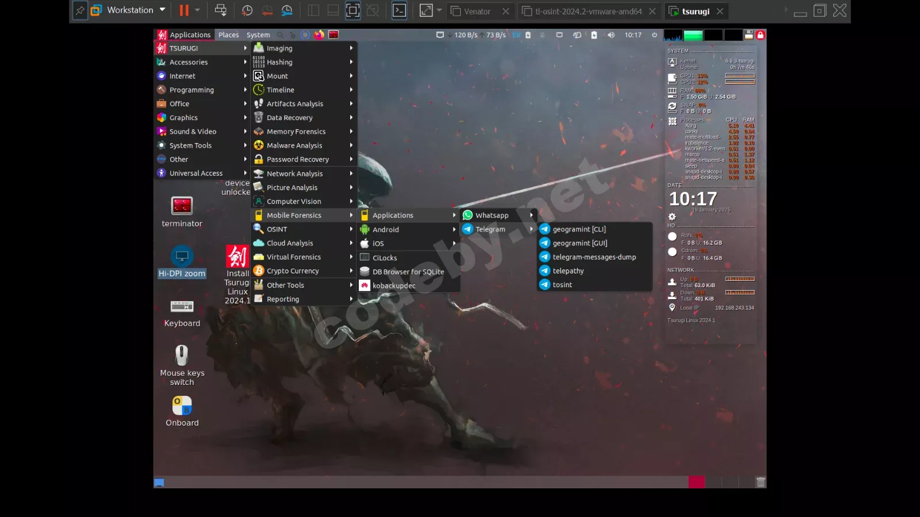The image size is (920, 517).
Task: Click the volume speaker icon in tray
Action: click(611, 35)
